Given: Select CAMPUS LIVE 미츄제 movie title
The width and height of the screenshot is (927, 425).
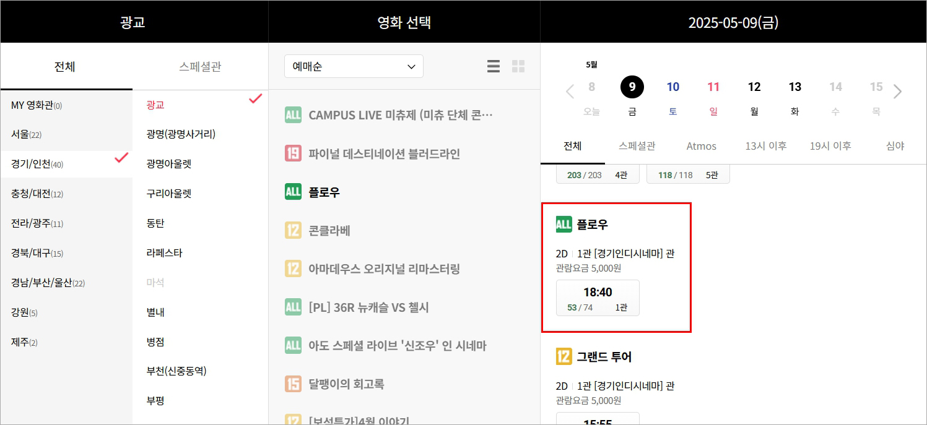Looking at the screenshot, I should (401, 115).
